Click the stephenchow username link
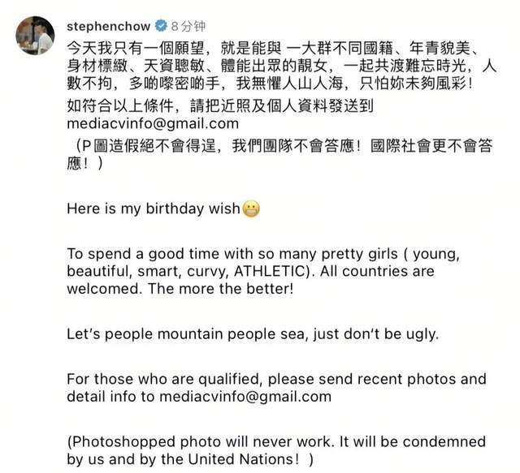The height and width of the screenshot is (473, 520). pos(108,26)
